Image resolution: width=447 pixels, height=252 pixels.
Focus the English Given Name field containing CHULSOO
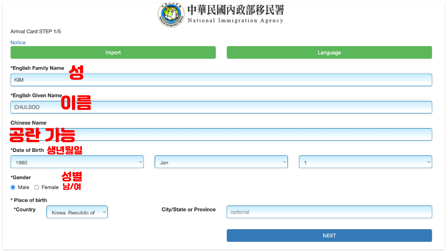pos(221,107)
